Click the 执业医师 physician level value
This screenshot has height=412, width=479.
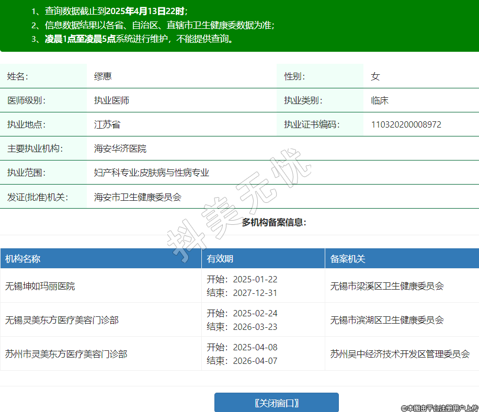111,100
